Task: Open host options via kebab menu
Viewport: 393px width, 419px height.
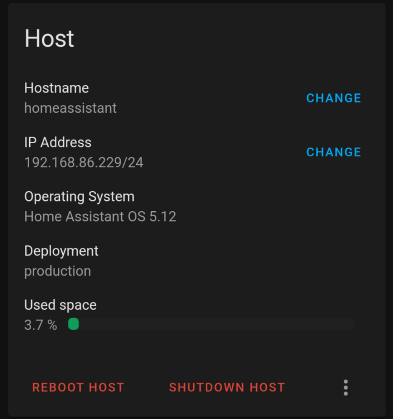Action: (x=345, y=388)
